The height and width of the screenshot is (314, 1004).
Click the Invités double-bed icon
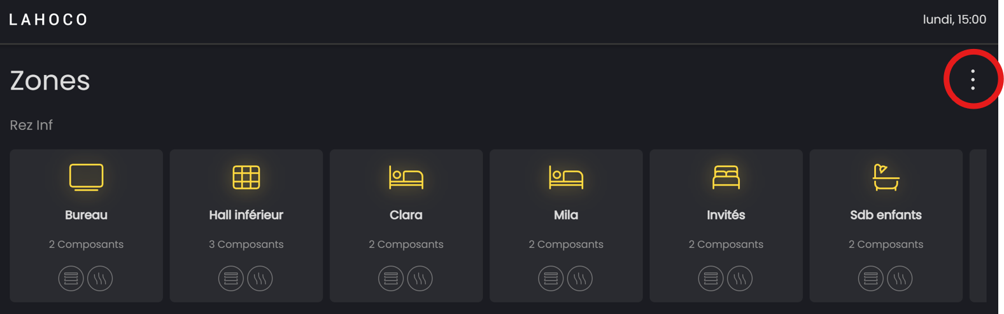[x=726, y=177]
